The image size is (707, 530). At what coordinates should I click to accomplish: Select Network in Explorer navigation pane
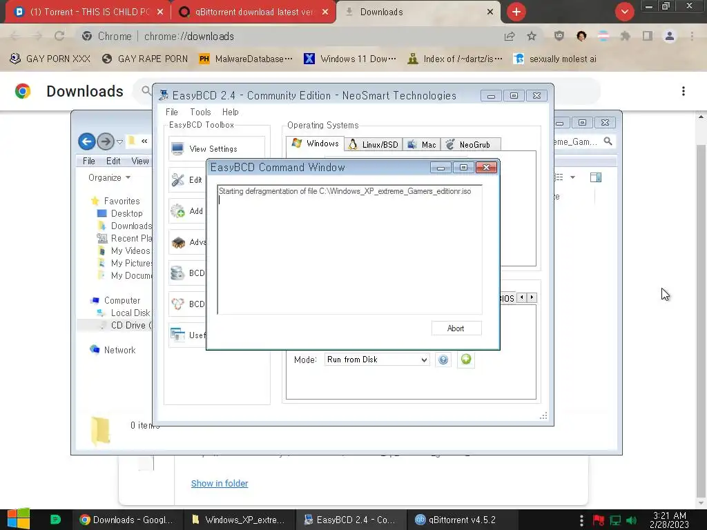(113, 350)
